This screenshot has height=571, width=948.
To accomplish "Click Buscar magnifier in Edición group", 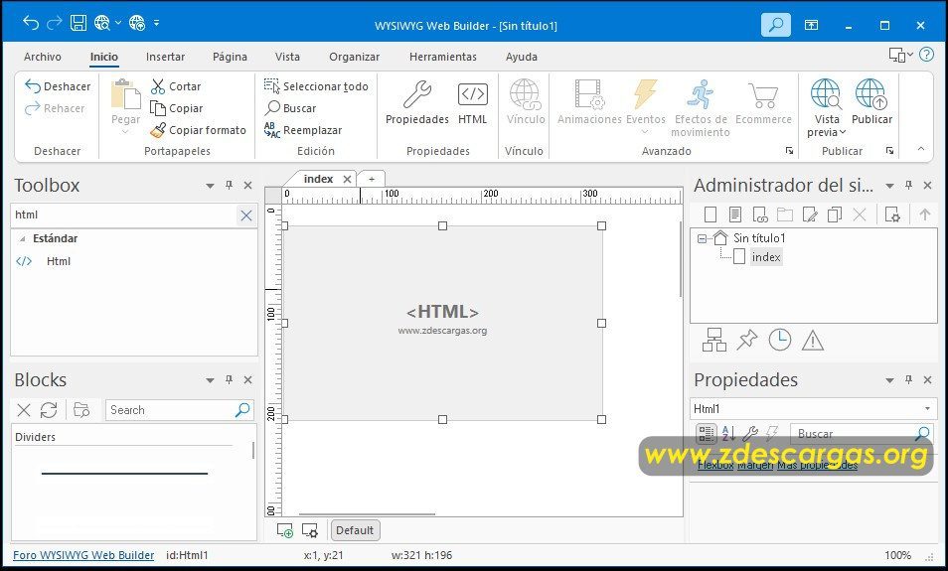I will 272,107.
